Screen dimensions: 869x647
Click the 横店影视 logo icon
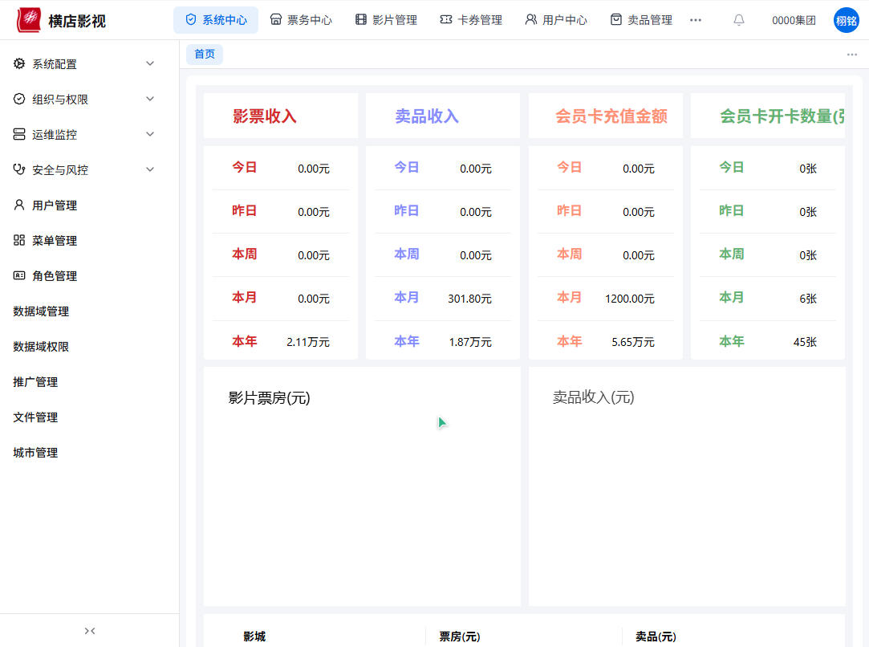28,20
